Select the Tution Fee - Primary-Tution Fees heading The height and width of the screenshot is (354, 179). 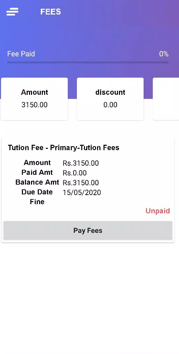click(64, 148)
